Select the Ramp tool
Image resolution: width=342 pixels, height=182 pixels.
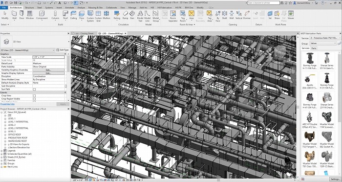coord(125,15)
